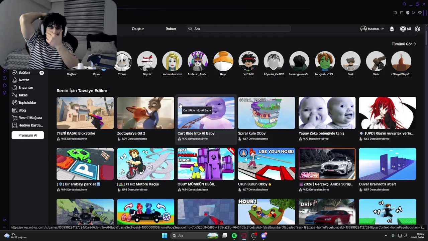Open the Rias'ın yuvarlak yerin game thumbnail
Screen dimensions: 428x241
pyautogui.click(x=388, y=113)
